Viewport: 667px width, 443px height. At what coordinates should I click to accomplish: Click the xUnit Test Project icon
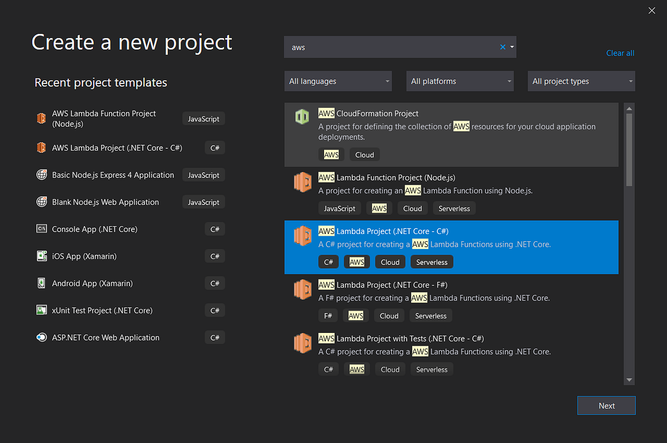pos(42,310)
